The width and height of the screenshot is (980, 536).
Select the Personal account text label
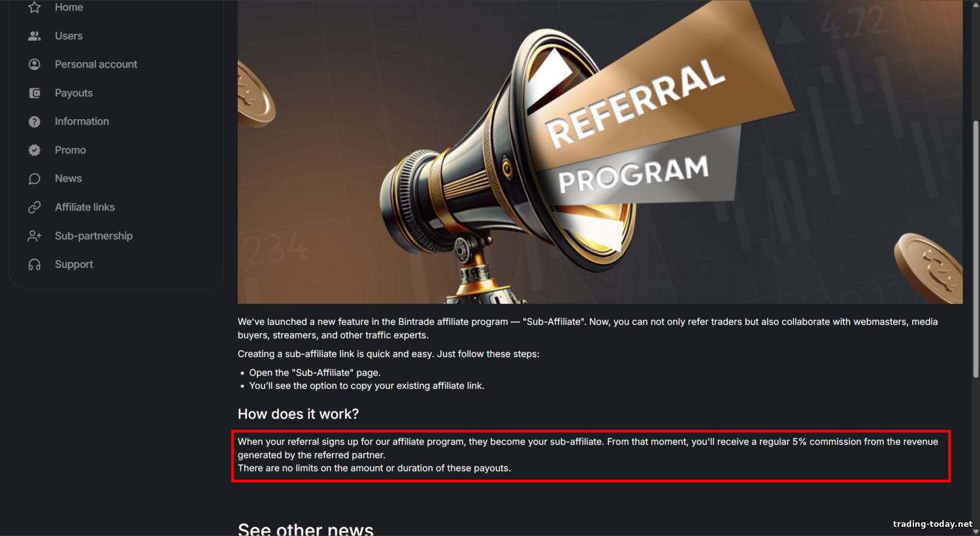(96, 64)
